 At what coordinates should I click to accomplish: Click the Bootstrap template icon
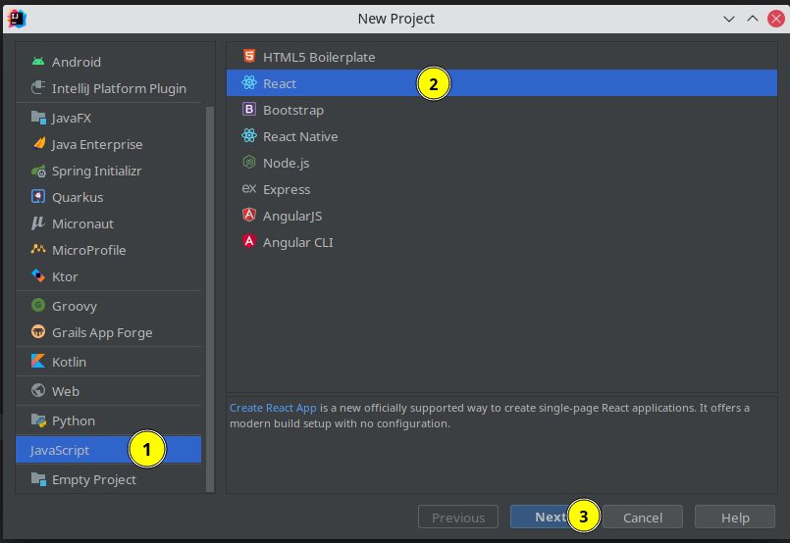pos(249,110)
